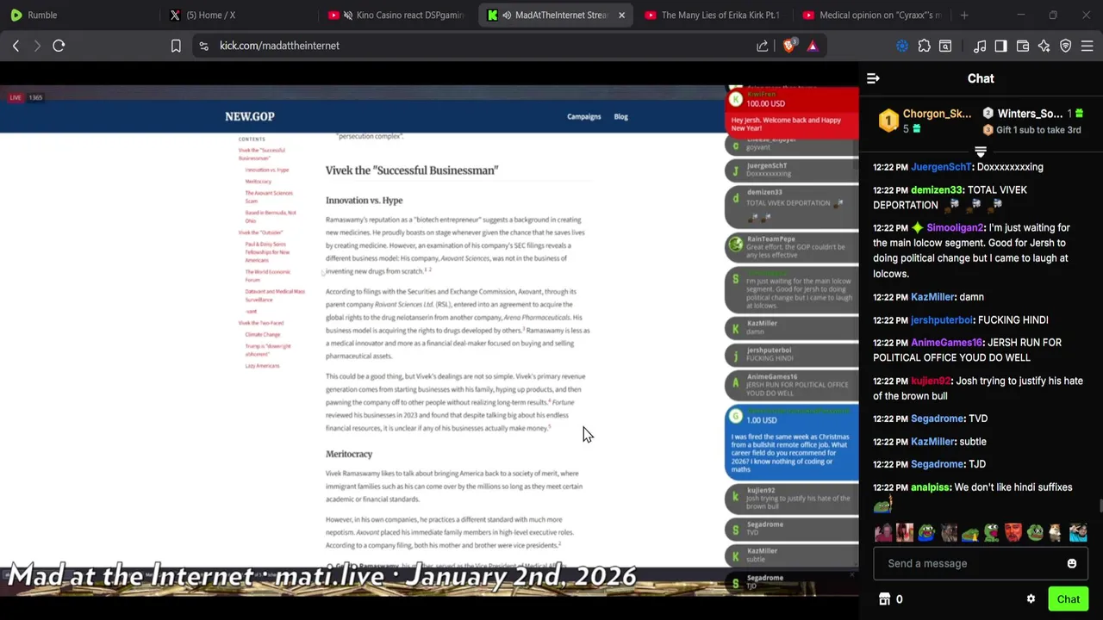Reload the current page
The width and height of the screenshot is (1103, 620).
tap(59, 46)
